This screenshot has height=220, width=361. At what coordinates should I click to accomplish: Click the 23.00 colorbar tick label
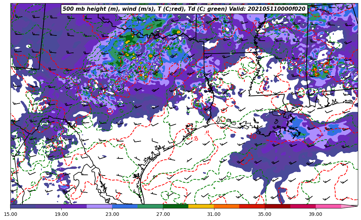(112, 214)
